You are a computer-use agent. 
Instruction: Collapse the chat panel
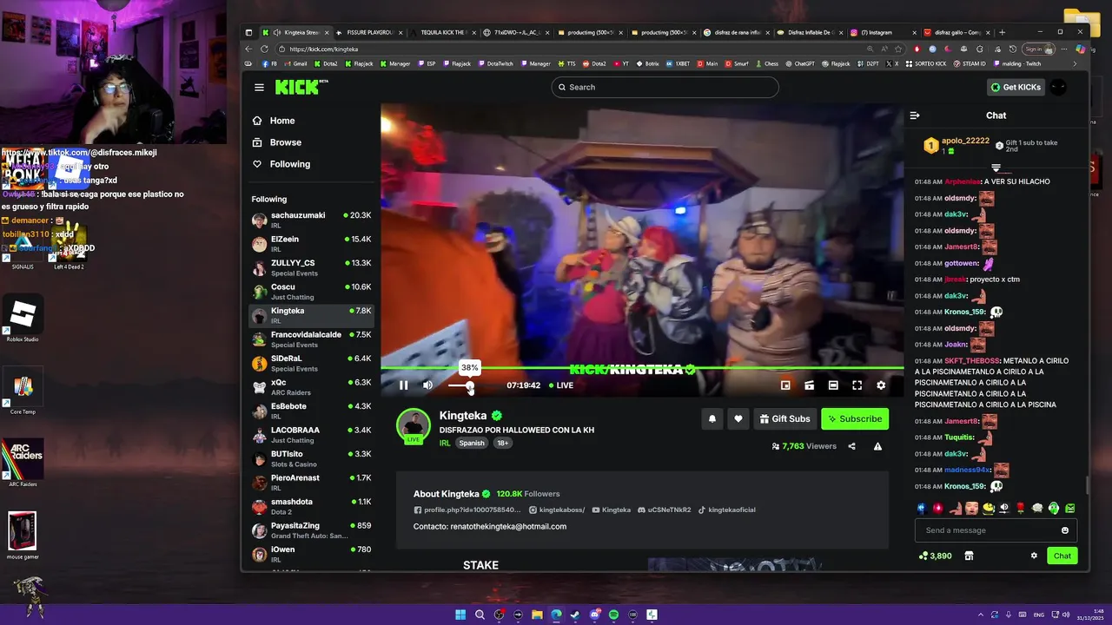coord(915,115)
